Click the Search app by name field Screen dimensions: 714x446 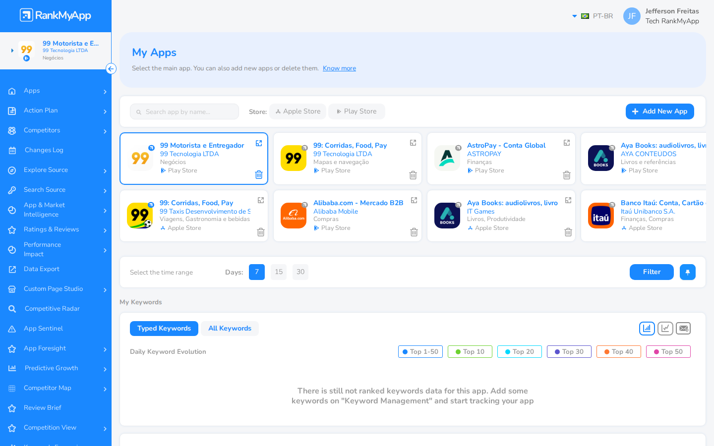point(184,111)
